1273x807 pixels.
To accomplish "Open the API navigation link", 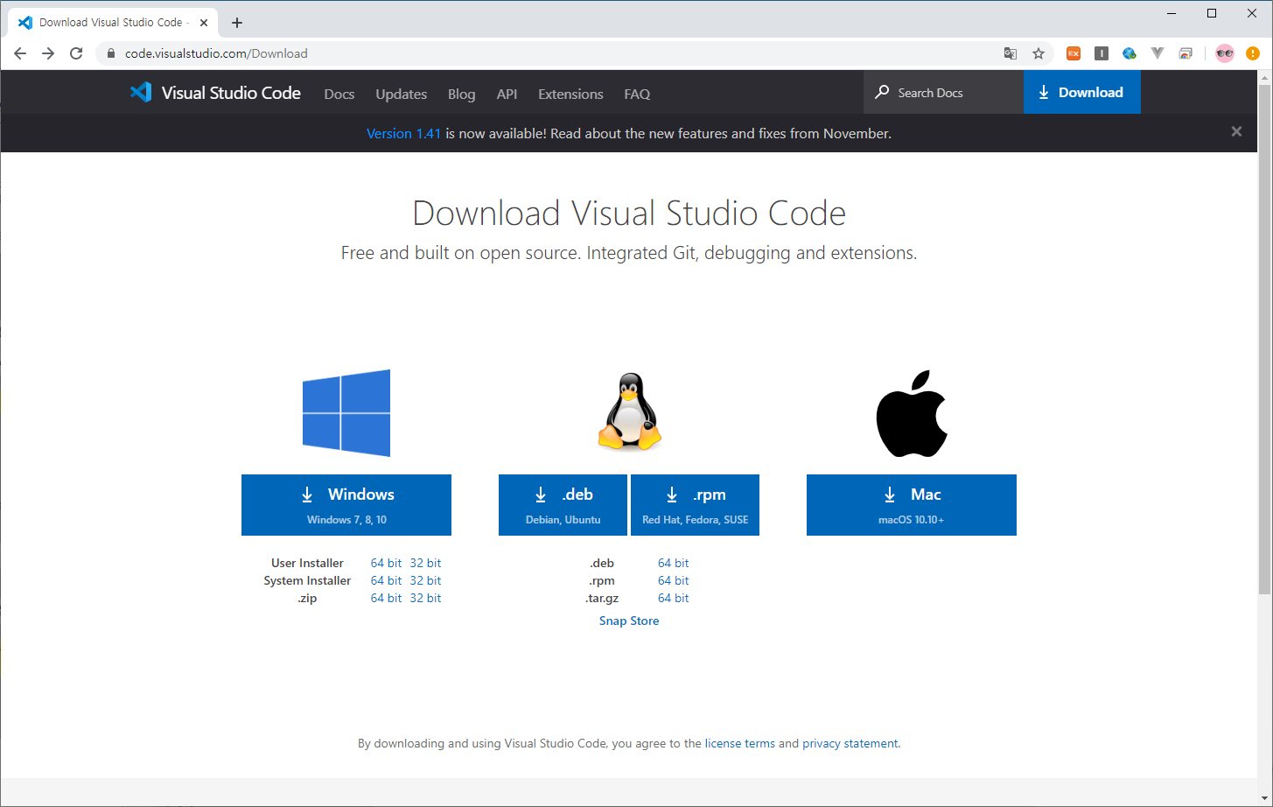I will tap(507, 94).
